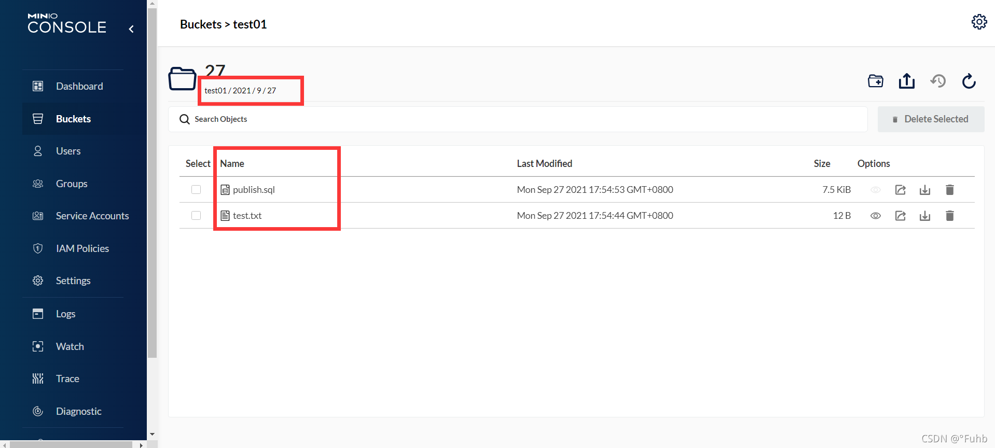This screenshot has width=995, height=448.
Task: Preview publish.sql with the eye icon
Action: (876, 190)
